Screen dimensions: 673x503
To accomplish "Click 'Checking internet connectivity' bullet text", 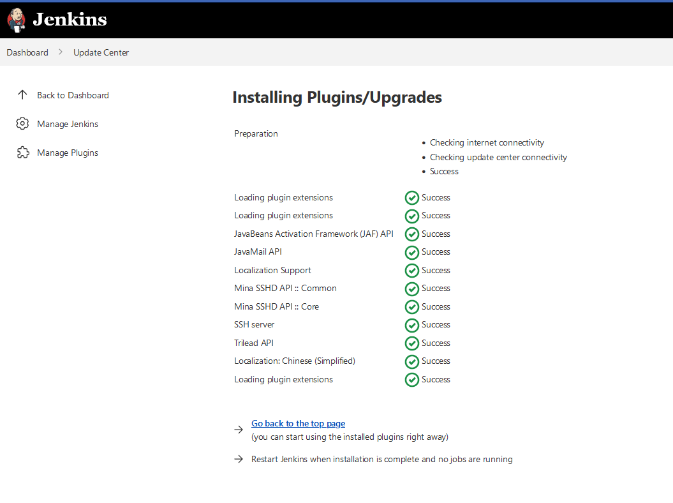I will [x=487, y=142].
